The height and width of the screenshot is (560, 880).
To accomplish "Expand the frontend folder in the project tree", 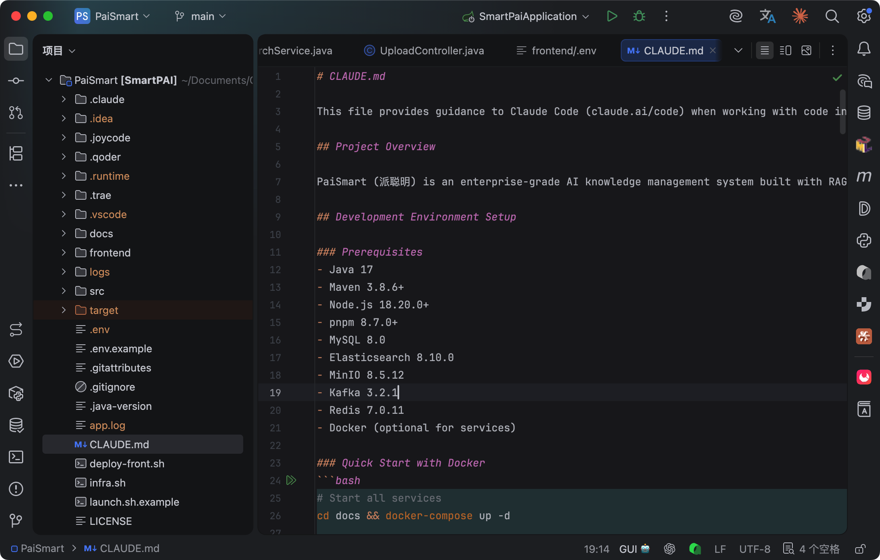I will pyautogui.click(x=64, y=253).
